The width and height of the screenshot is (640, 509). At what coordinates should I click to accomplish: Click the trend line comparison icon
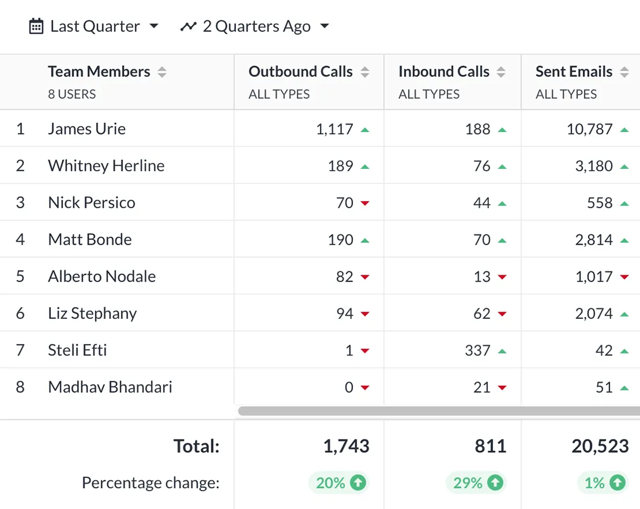coord(189,26)
